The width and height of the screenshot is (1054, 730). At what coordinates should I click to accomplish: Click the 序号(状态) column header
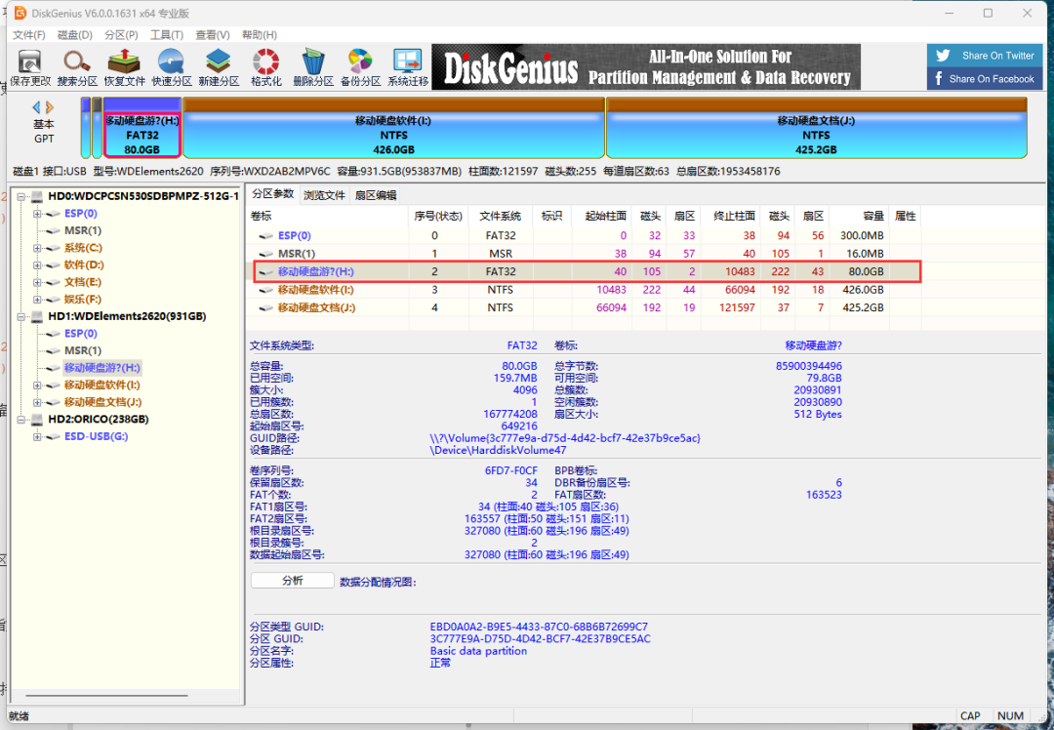tap(438, 216)
